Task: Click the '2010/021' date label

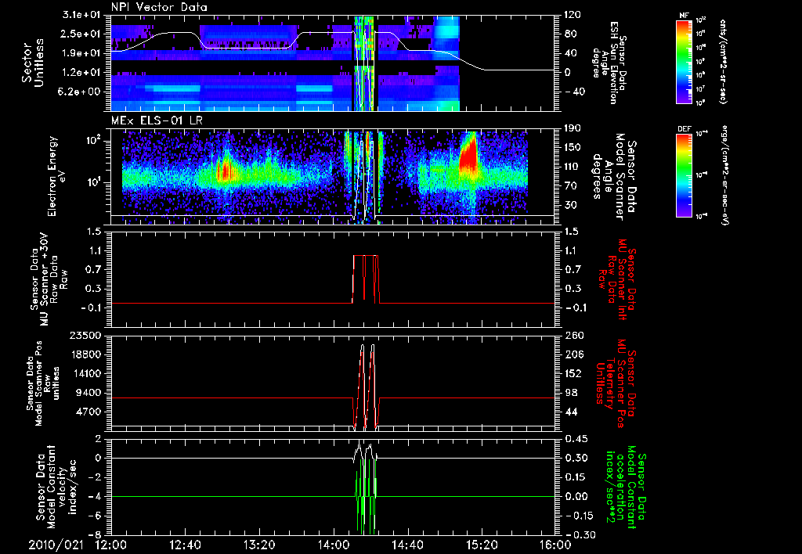Action: pos(56,545)
